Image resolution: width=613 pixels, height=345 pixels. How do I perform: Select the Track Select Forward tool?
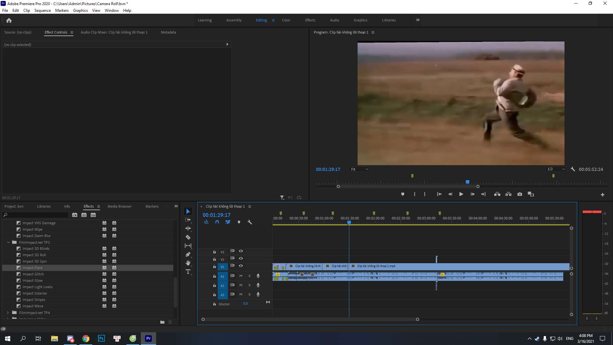point(188,220)
